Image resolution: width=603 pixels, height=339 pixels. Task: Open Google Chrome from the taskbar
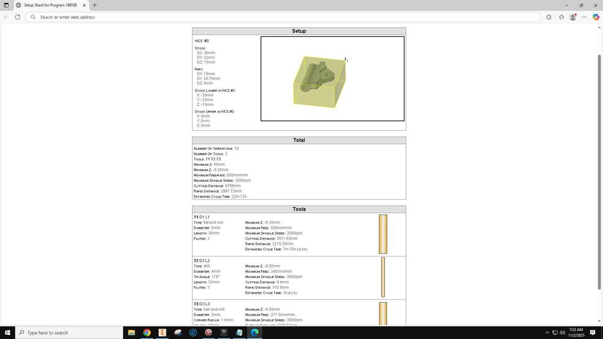tap(147, 332)
